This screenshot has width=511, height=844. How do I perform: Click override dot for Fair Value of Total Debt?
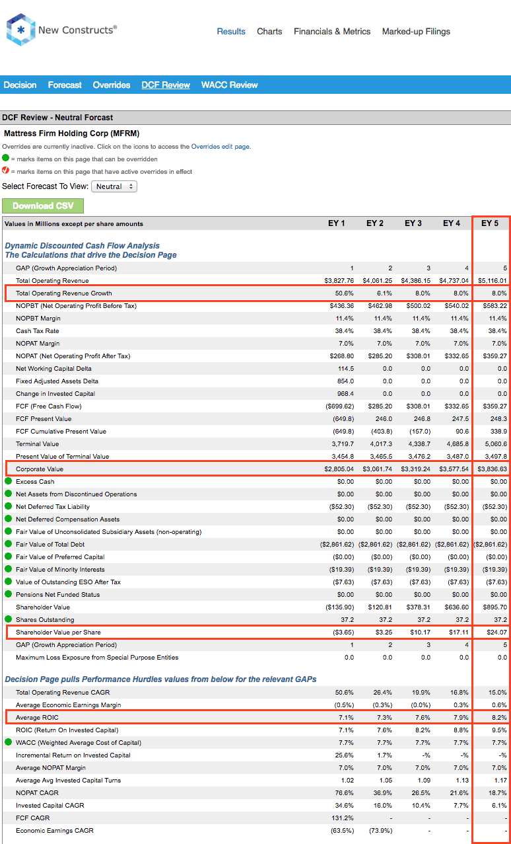point(9,544)
